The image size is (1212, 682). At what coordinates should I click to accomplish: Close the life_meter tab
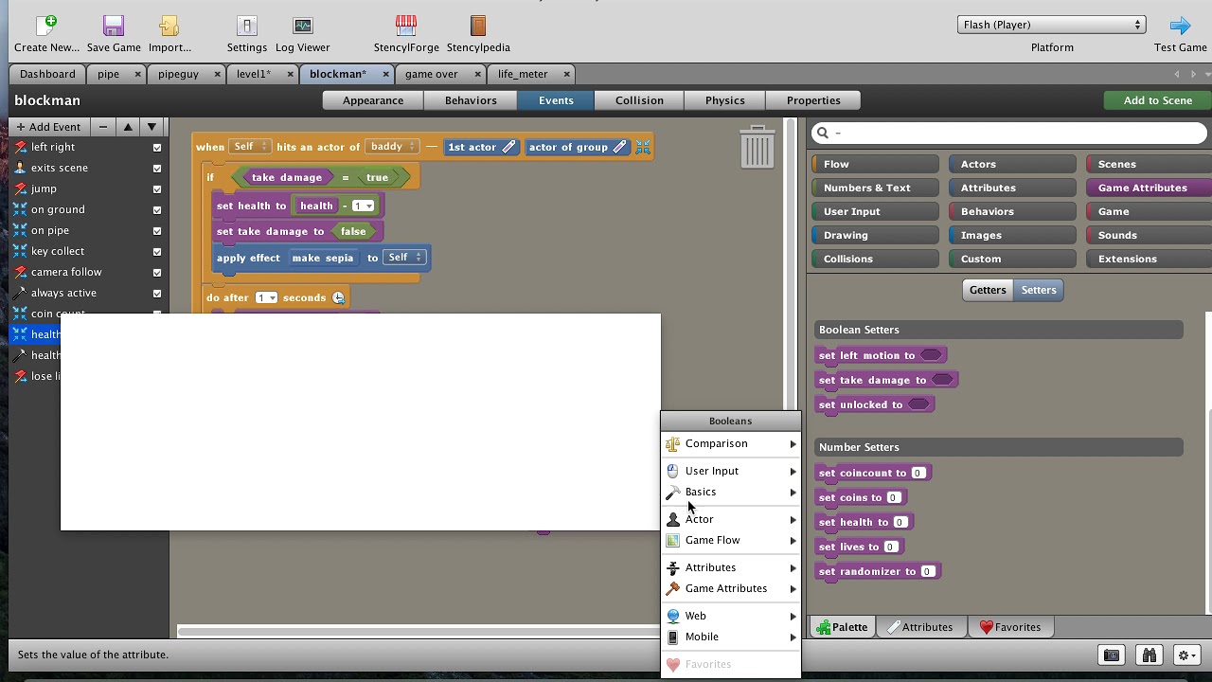[x=567, y=74]
